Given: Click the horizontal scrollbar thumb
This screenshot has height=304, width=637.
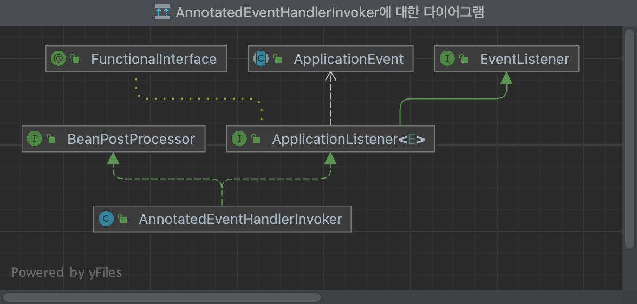Looking at the screenshot, I should click(161, 298).
